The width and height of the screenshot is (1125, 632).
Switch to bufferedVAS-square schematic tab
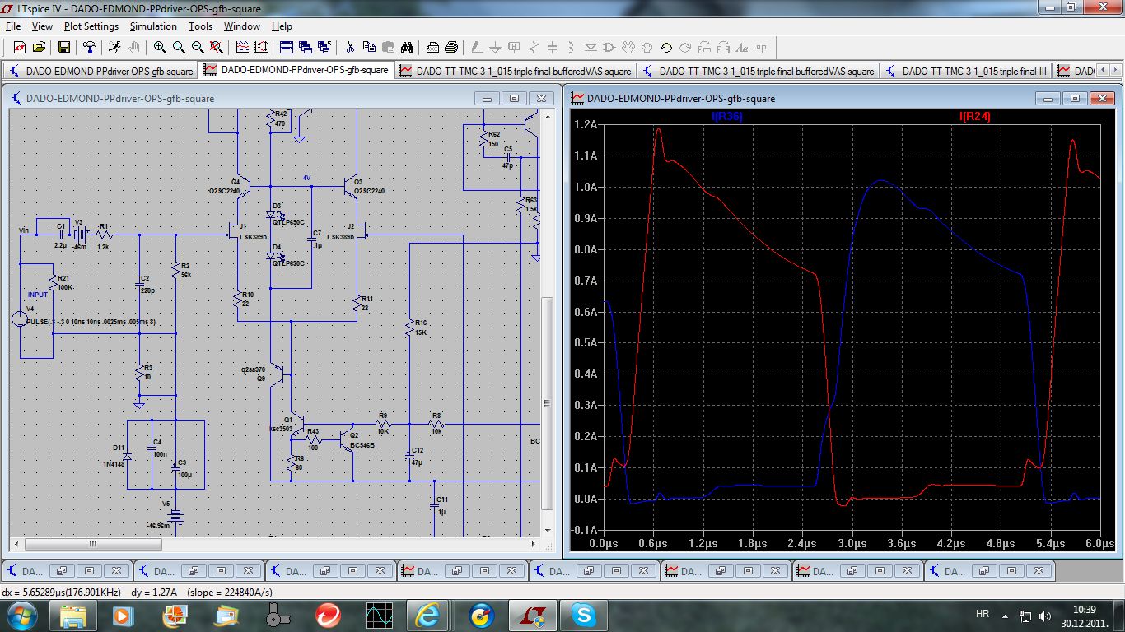pyautogui.click(x=759, y=71)
